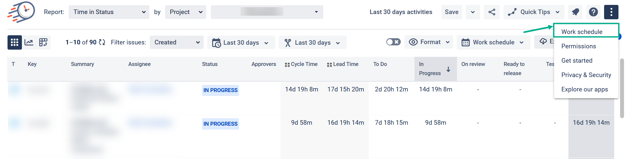Click the help question mark icon
The width and height of the screenshot is (625, 159).
click(x=593, y=12)
